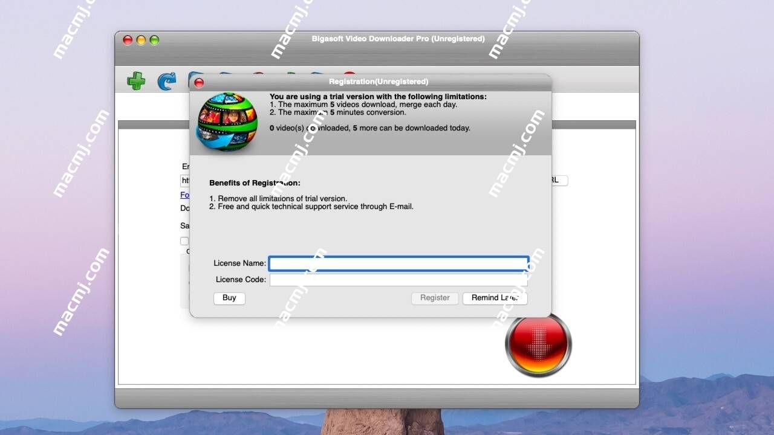This screenshot has height=435, width=774.
Task: Minimize the Bigasoft Video Downloader window
Action: pyautogui.click(x=141, y=40)
